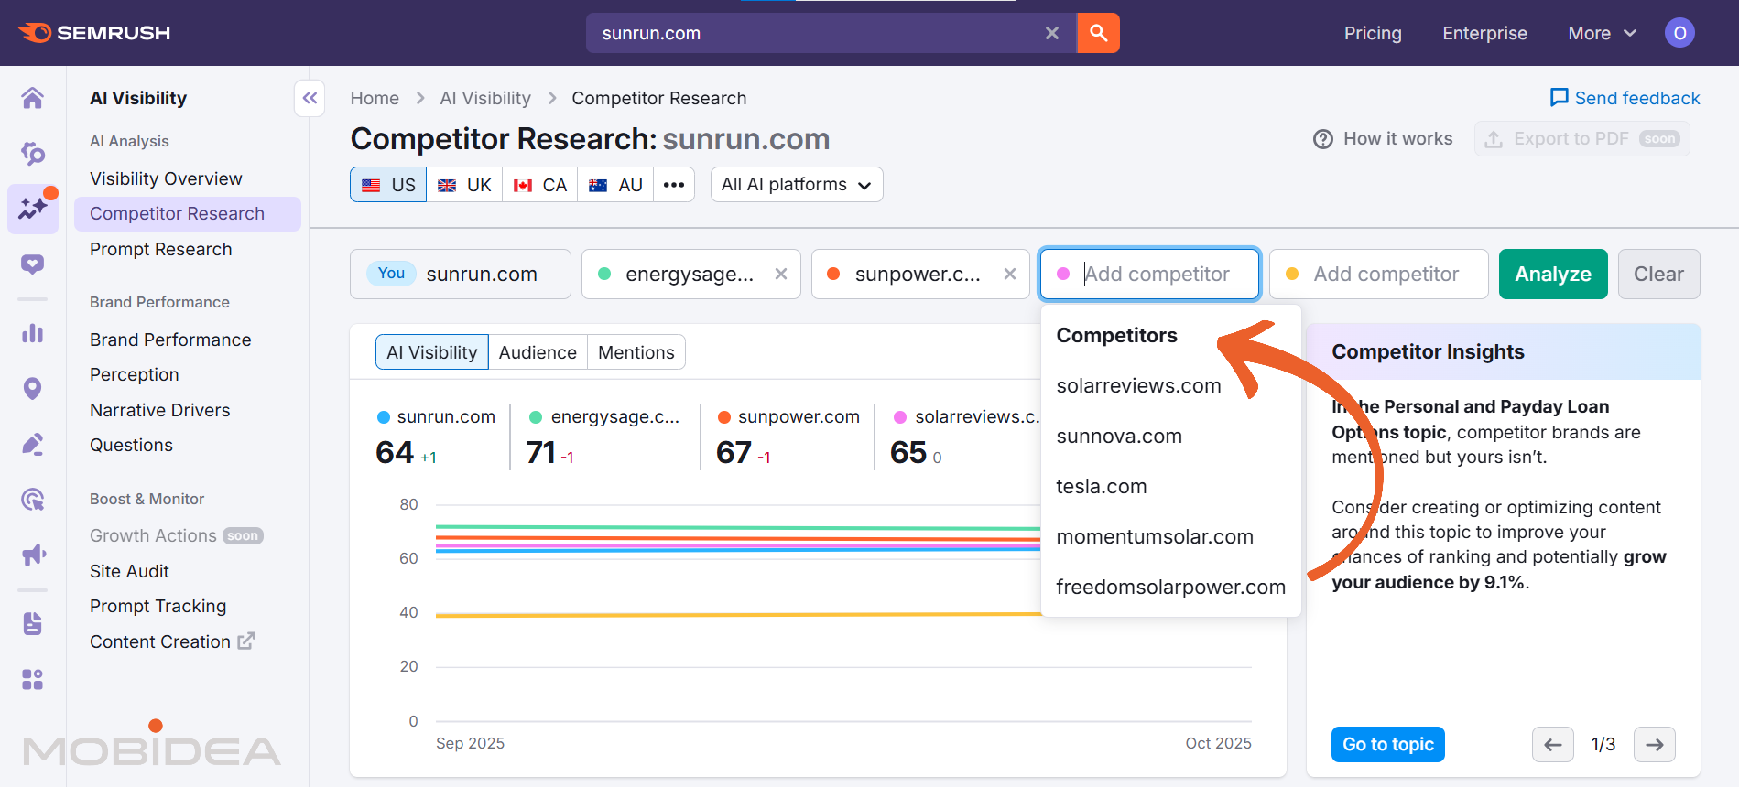
Task: Select the AI sparkle icon in left rail
Action: [x=33, y=209]
